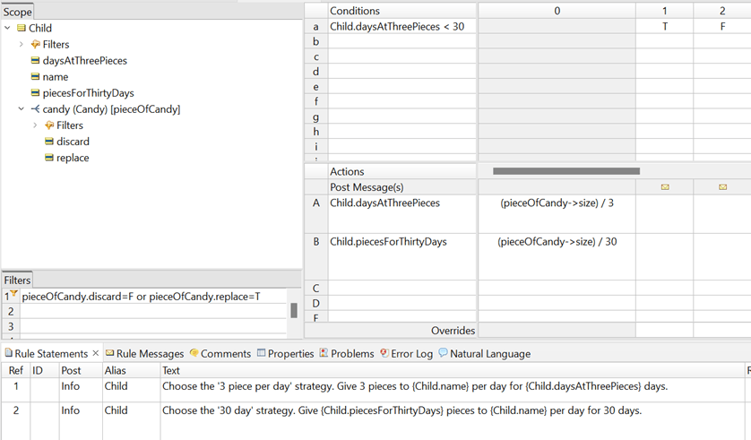Expand the Filters node under candy

point(35,125)
